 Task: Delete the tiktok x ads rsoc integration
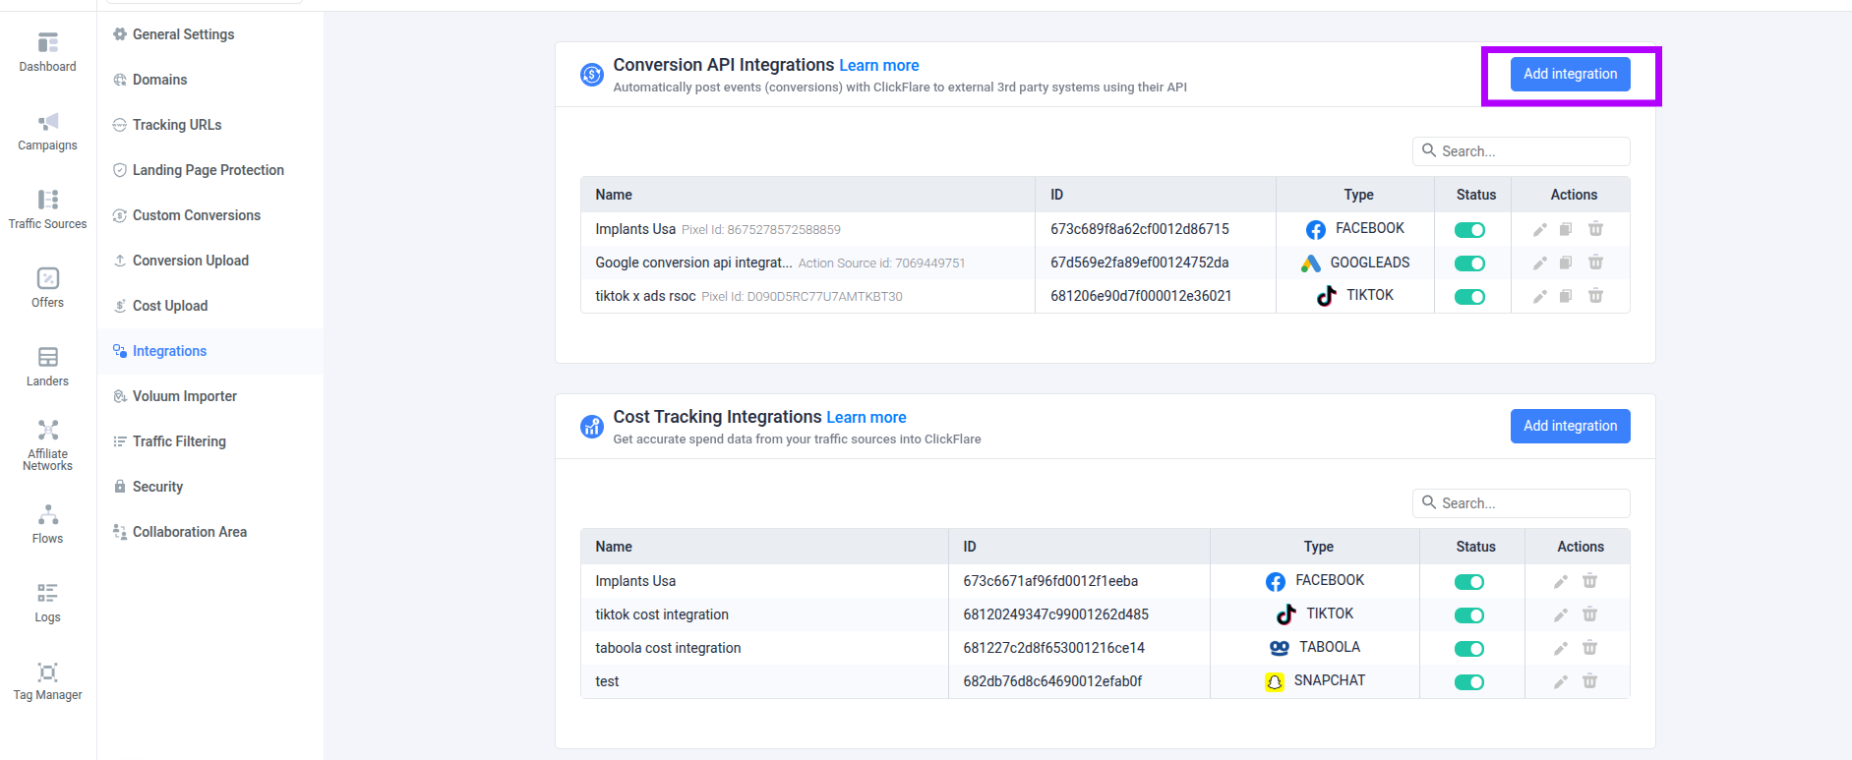[1595, 296]
